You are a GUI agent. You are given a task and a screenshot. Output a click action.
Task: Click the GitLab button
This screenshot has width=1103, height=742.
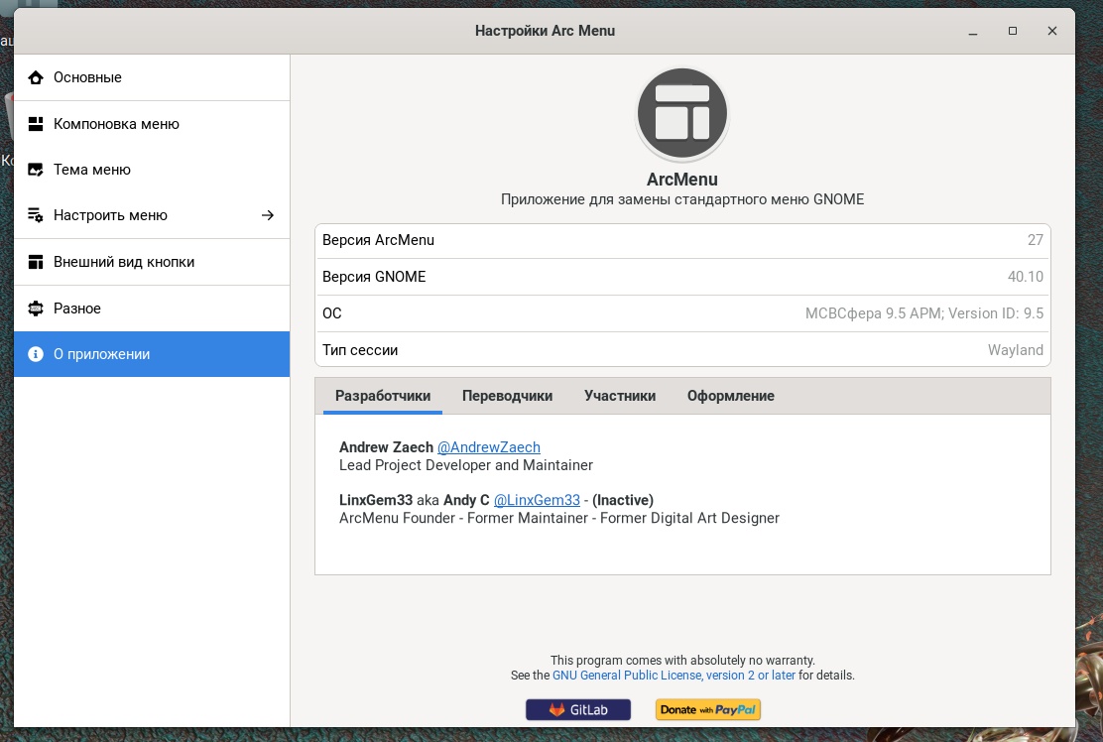[578, 709]
